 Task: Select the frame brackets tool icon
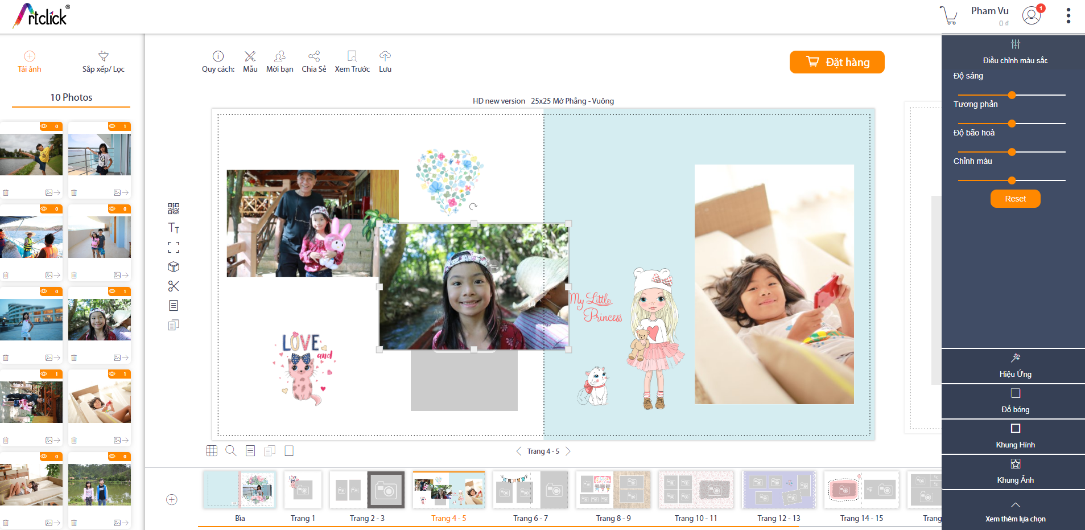tap(174, 247)
